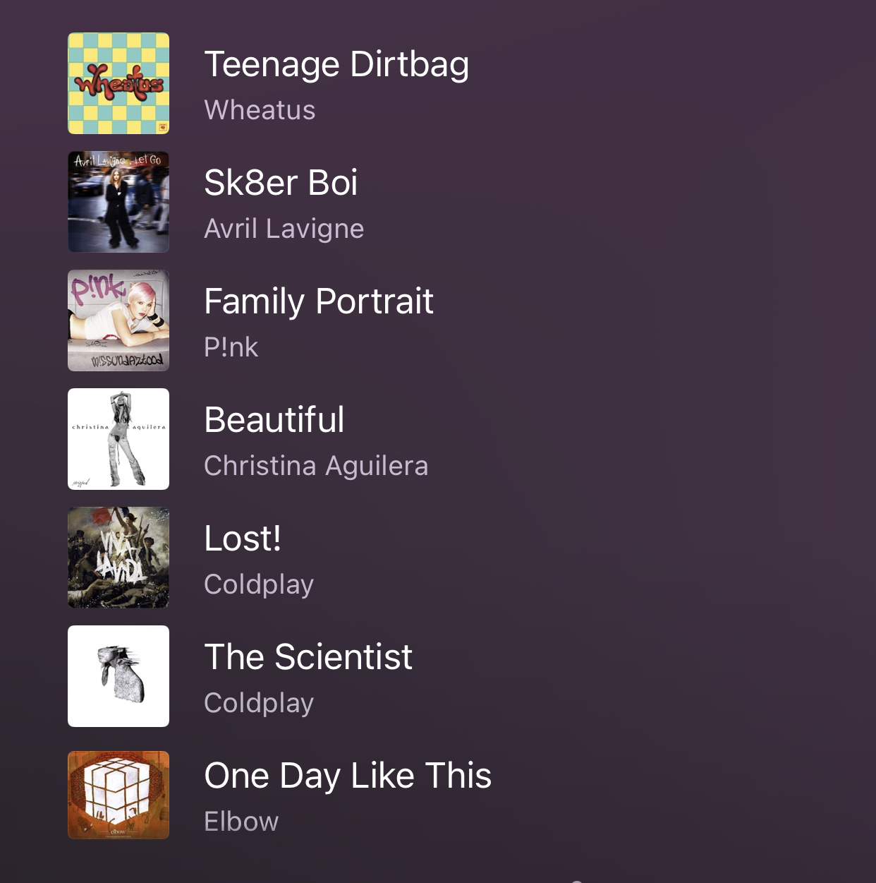Choose the song Beautiful
Viewport: 876px width, 883px height.
(274, 420)
